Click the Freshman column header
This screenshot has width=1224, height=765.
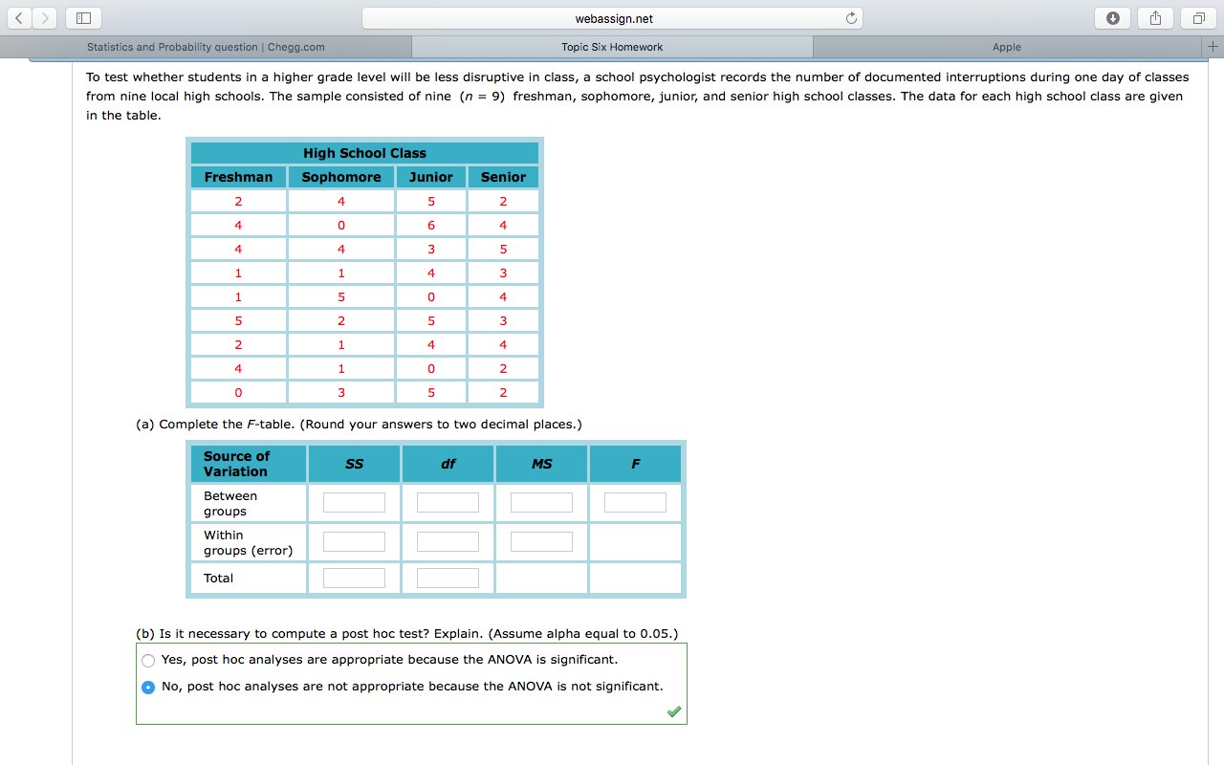pyautogui.click(x=238, y=177)
